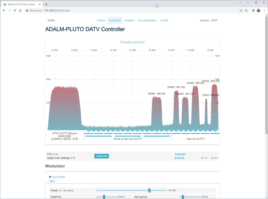The width and height of the screenshot is (268, 199).
Task: Click the 00:00:00 standby timer link
Action: (x=179, y=158)
